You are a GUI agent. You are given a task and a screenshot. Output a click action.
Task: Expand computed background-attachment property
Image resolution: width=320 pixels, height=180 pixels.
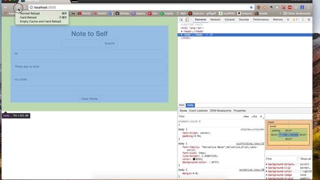pos(266,164)
